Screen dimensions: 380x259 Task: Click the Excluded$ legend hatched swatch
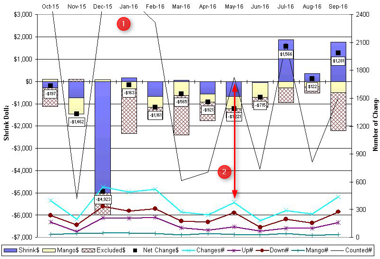pos(88,250)
